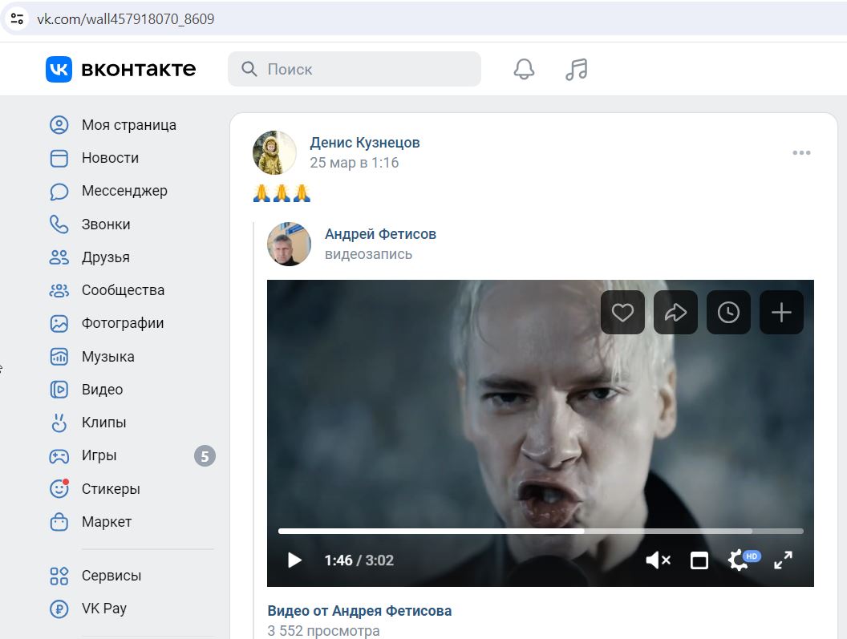Click post date 25 мар в 1:16

354,163
